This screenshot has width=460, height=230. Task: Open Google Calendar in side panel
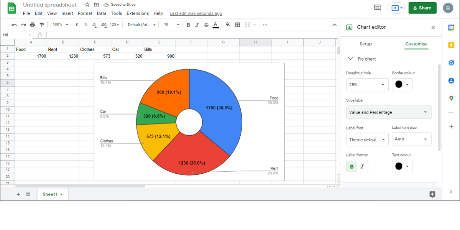pyautogui.click(x=451, y=27)
